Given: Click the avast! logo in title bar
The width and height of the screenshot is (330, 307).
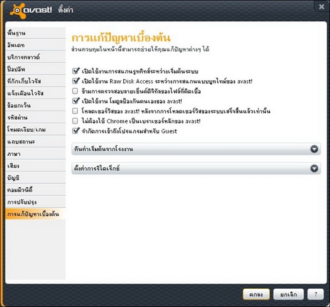Looking at the screenshot, I should click(x=31, y=10).
